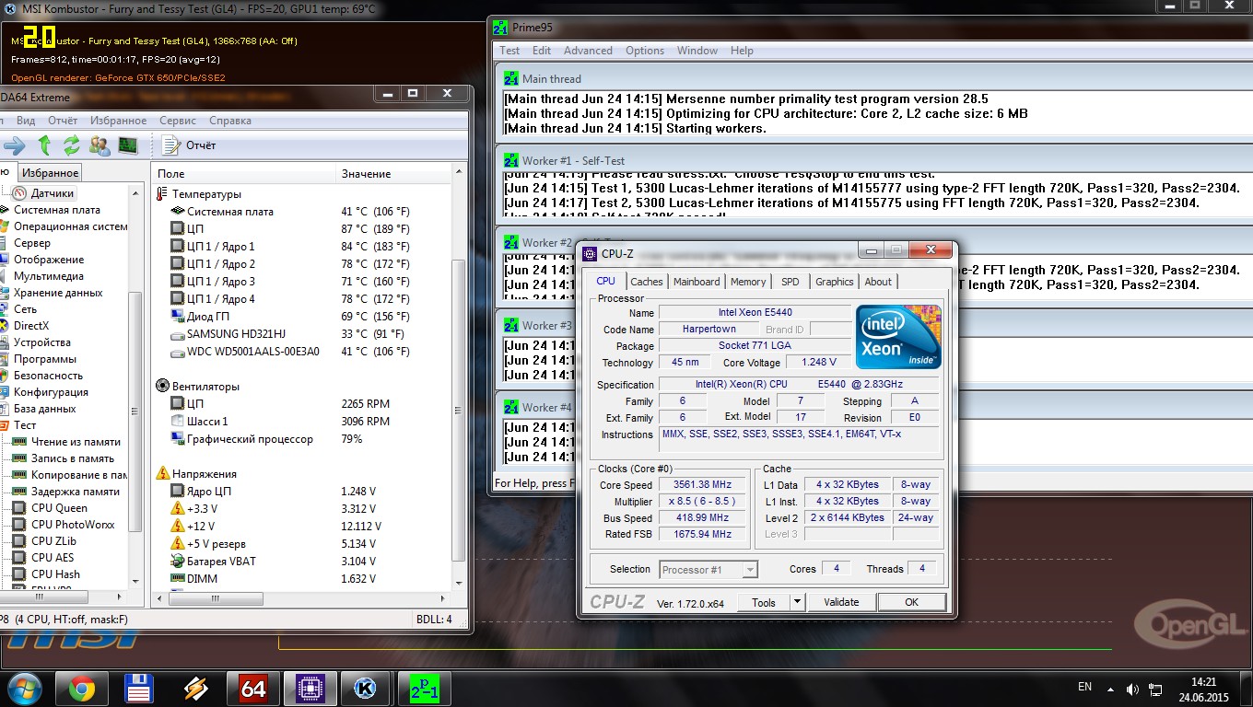Click the forward arrow in AIDA64 toolbar
Viewport: 1253px width, 707px height.
pos(14,145)
